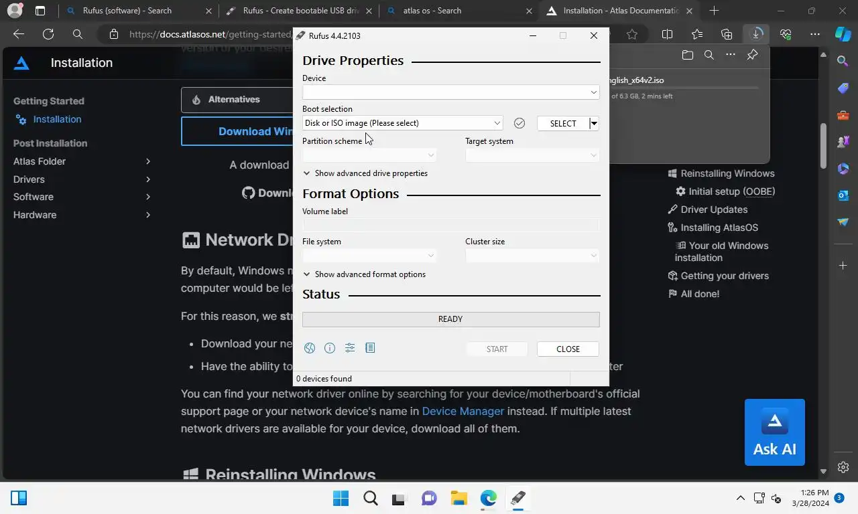Click Rufus USB icon in taskbar
The image size is (858, 514).
(x=517, y=498)
